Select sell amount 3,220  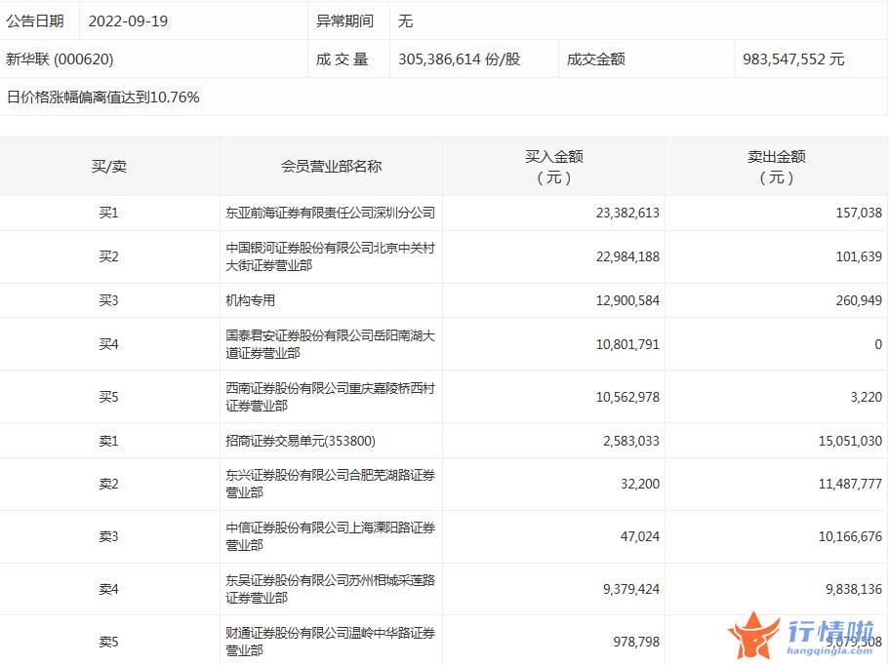867,397
